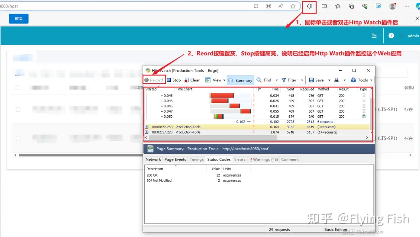Click the Internet Explorer mode icon
Screen dimensions: 420x237
click(378, 6)
